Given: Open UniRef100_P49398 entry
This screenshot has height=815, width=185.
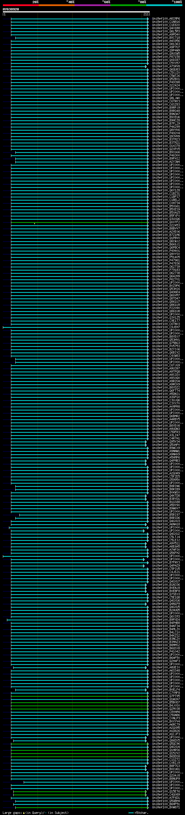Looking at the screenshot, I should click(x=166, y=83).
